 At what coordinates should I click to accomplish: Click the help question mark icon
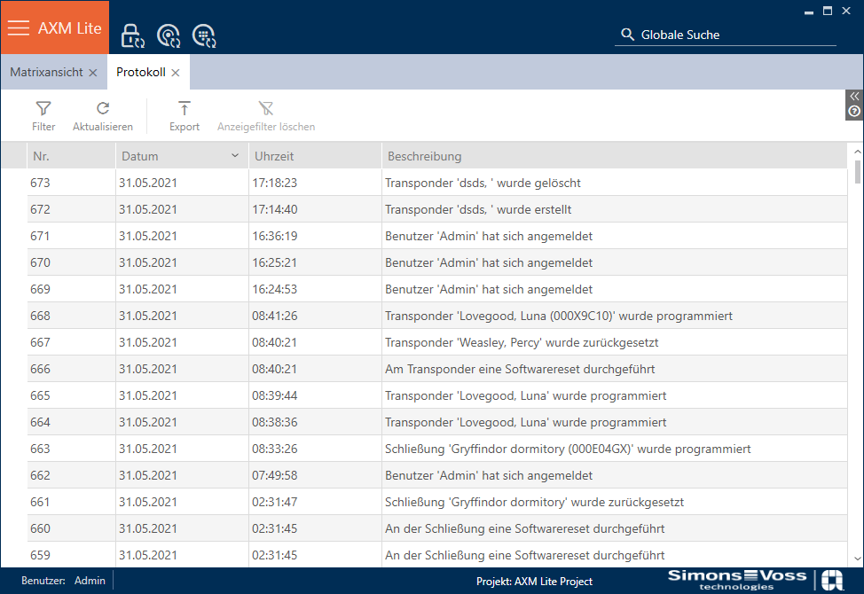pyautogui.click(x=854, y=111)
